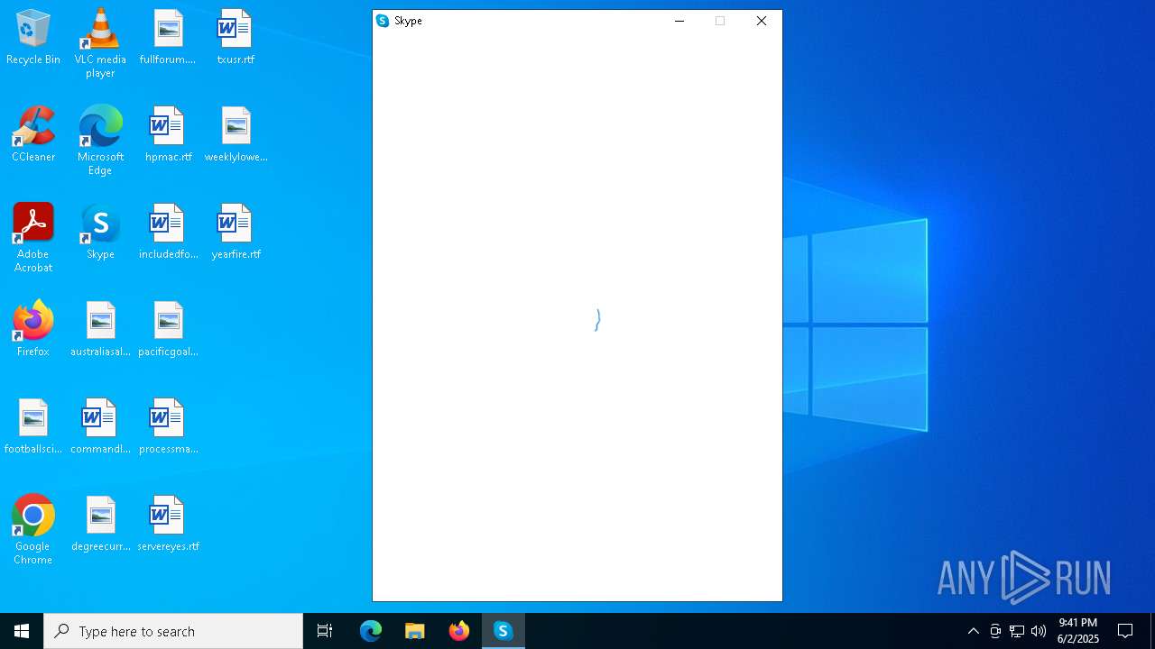Viewport: 1155px width, 649px height.
Task: Open CCleaner desktop shortcut
Action: pos(33,135)
